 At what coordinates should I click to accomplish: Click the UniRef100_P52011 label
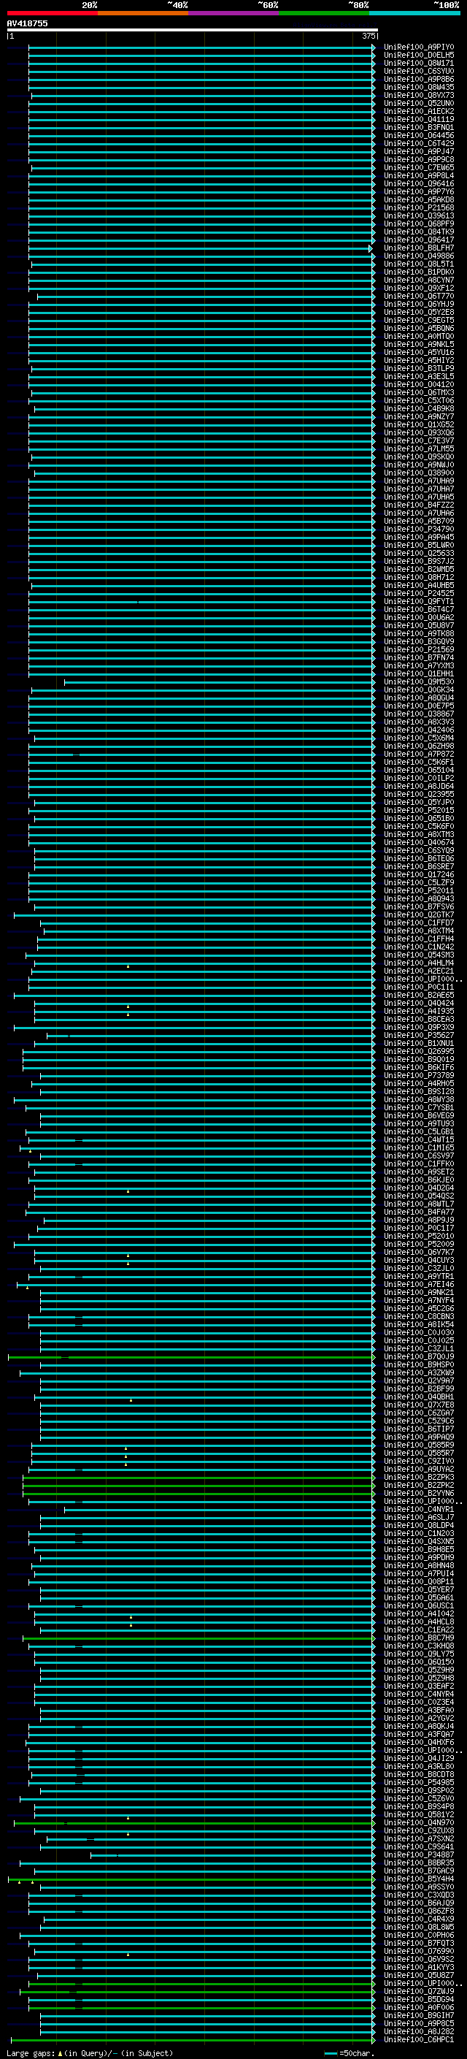pyautogui.click(x=418, y=890)
